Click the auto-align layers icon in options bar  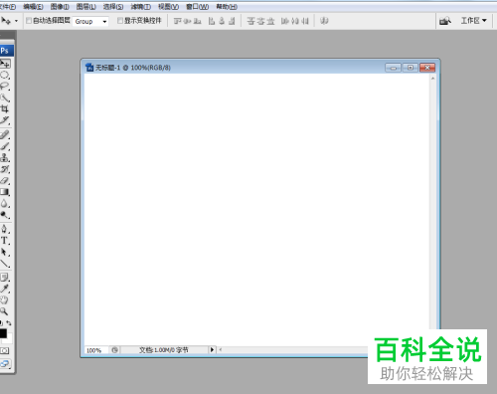[324, 21]
